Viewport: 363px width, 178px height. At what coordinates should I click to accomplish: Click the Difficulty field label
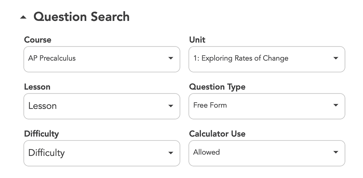coord(41,134)
